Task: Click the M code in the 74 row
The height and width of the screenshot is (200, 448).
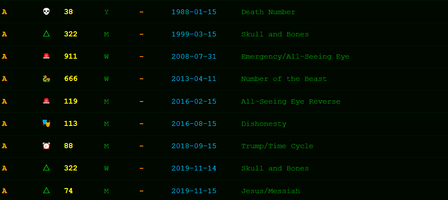Action: (x=107, y=191)
